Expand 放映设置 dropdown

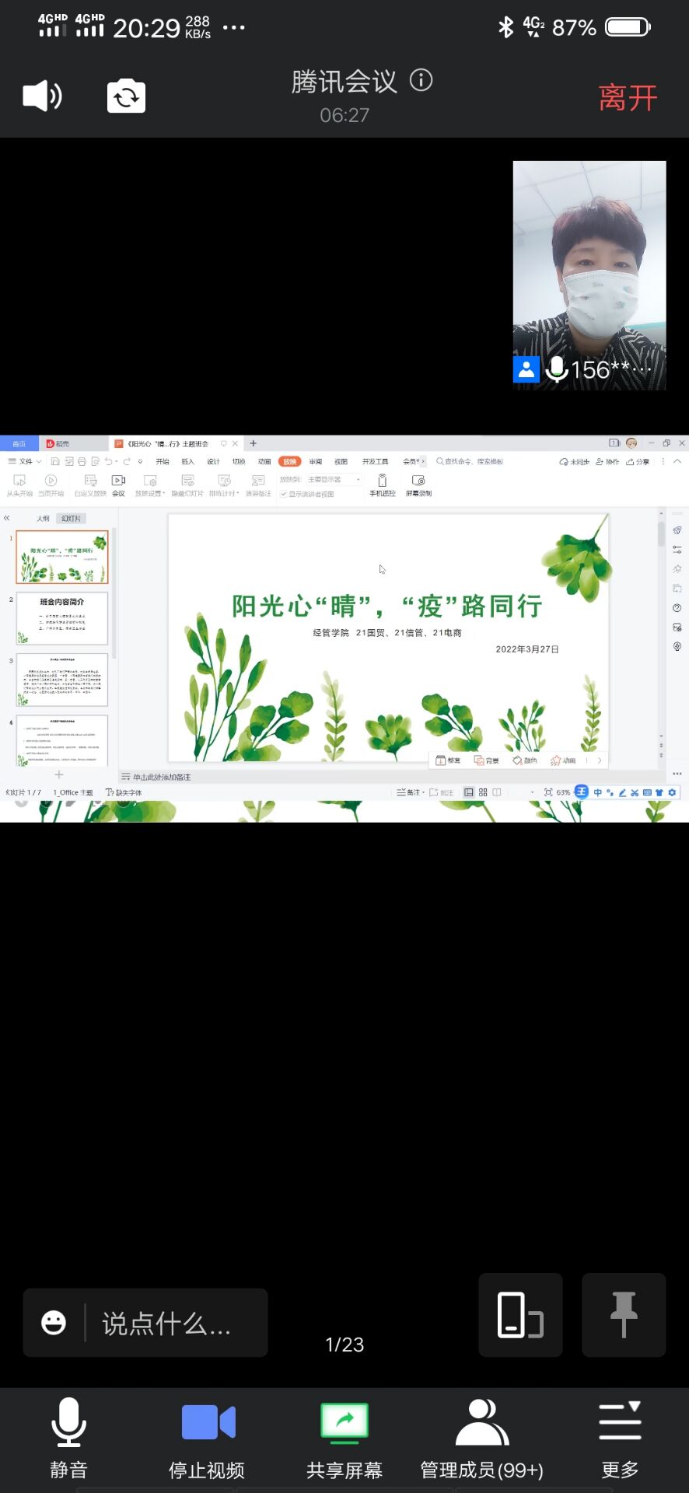pyautogui.click(x=150, y=485)
